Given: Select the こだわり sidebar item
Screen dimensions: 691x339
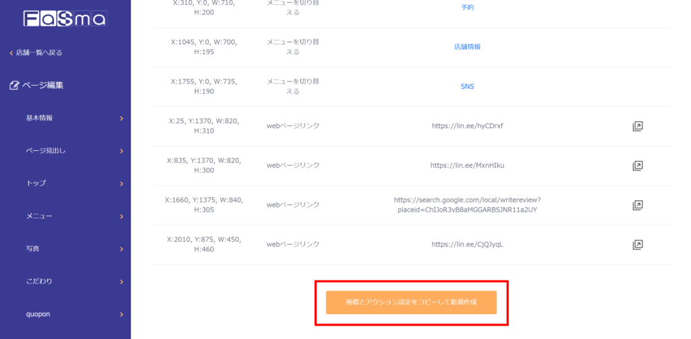Looking at the screenshot, I should (x=39, y=282).
